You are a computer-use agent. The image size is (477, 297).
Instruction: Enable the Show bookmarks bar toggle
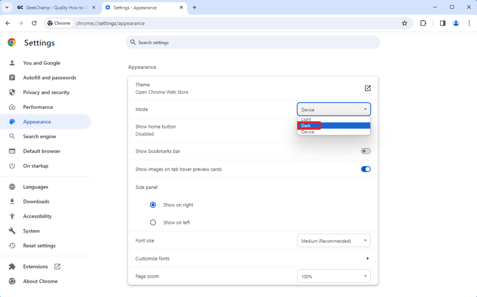point(366,151)
